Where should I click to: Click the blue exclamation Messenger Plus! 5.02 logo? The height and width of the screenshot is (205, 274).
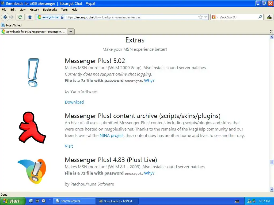pyautogui.click(x=33, y=72)
